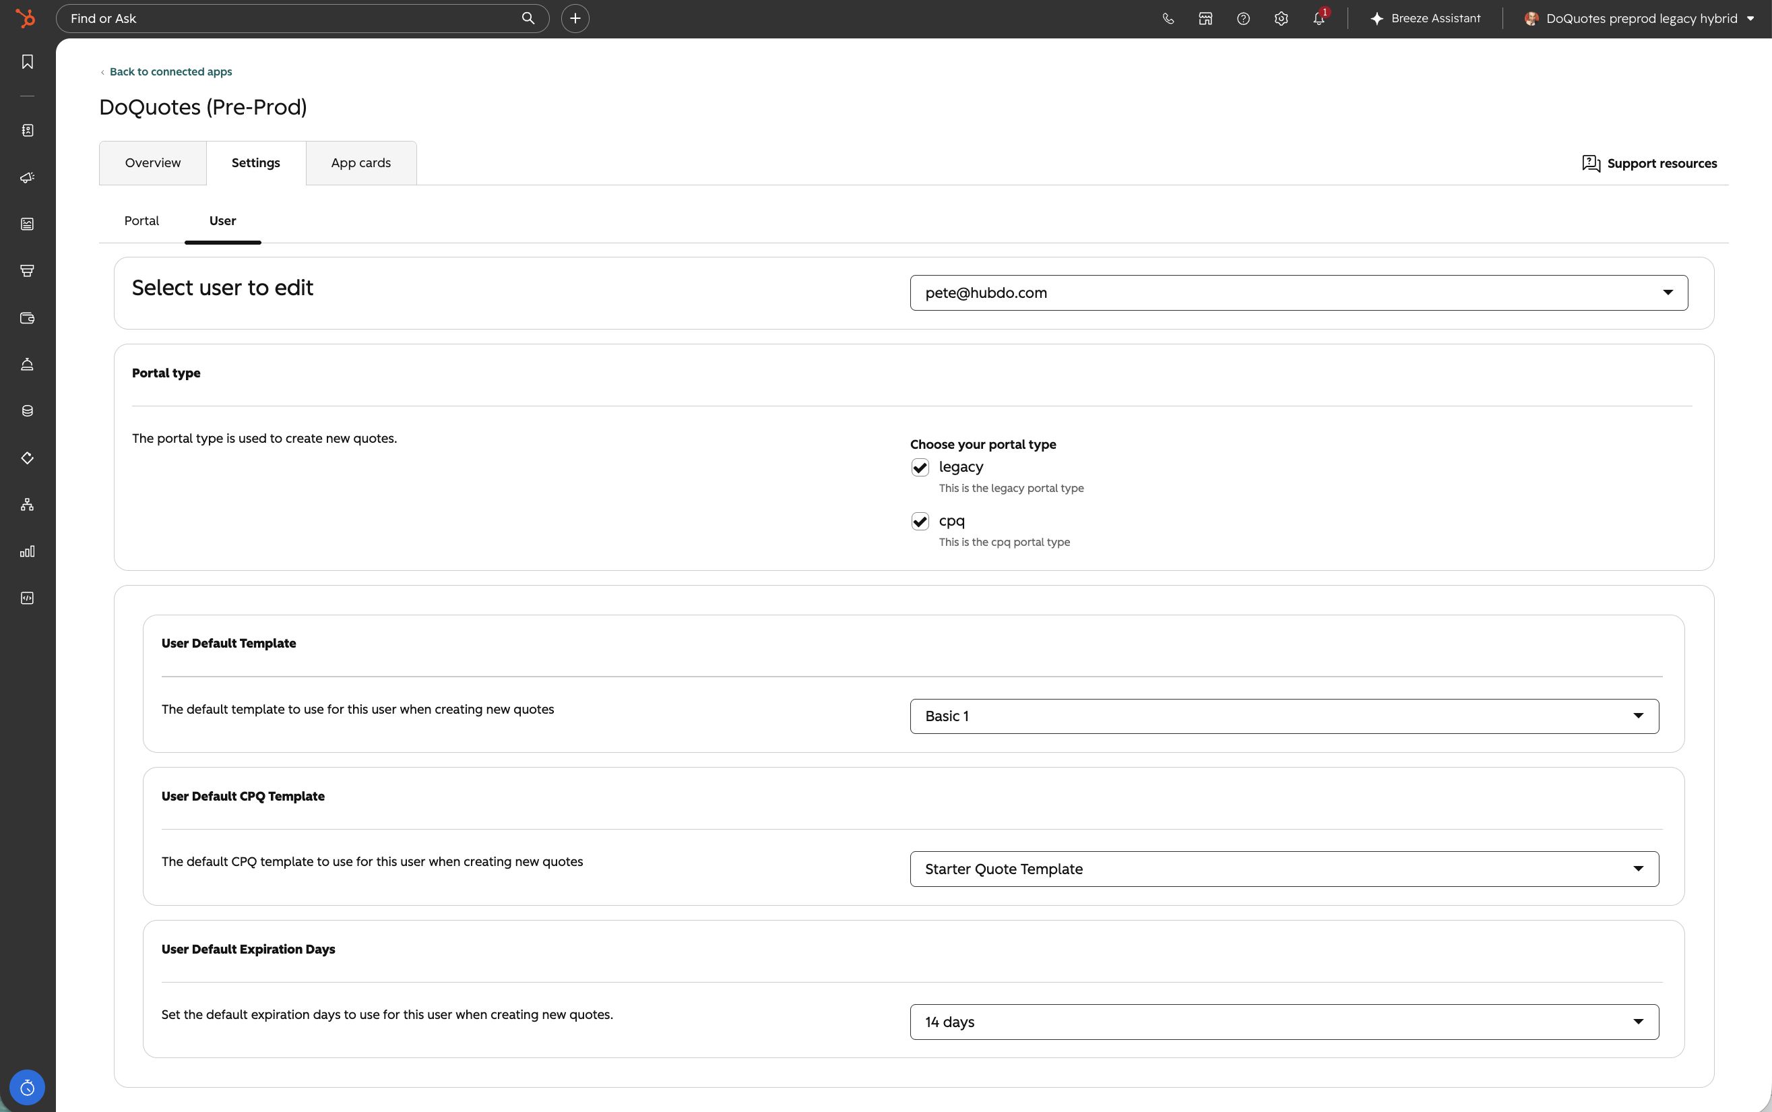
Task: Click the 'User Default CPQ Template' heading
Action: [x=243, y=796]
